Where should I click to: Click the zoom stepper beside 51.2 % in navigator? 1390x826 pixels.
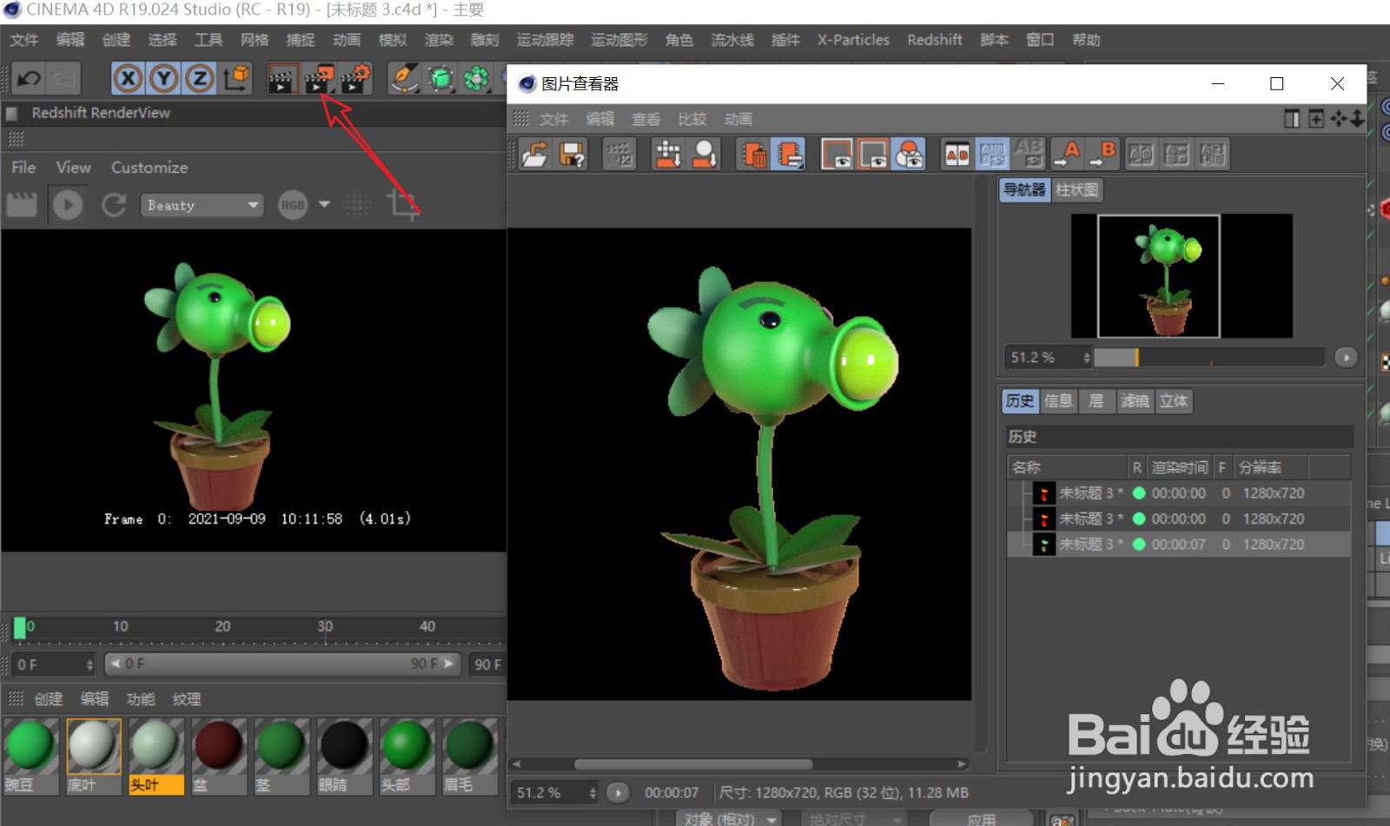pos(1086,357)
